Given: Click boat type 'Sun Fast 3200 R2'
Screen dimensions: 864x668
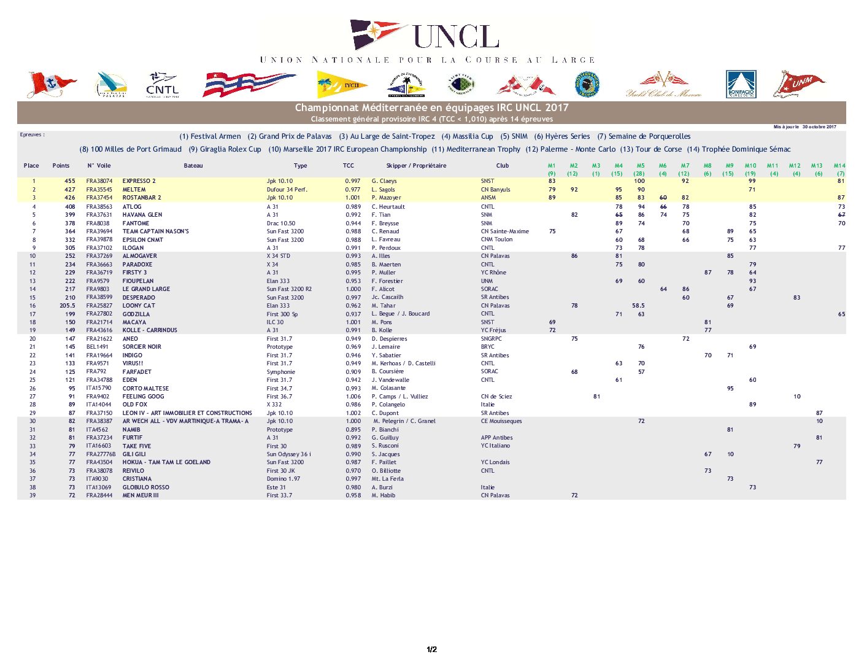Looking at the screenshot, I should pos(289,289).
